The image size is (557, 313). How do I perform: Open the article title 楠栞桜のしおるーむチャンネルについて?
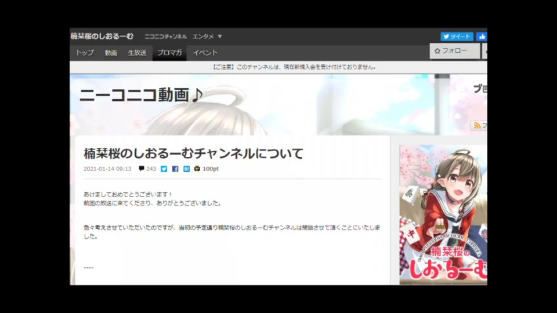click(193, 154)
